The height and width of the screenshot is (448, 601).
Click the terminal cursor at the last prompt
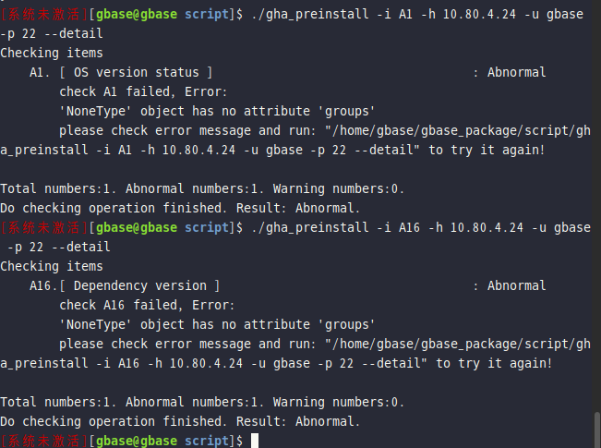pos(255,441)
